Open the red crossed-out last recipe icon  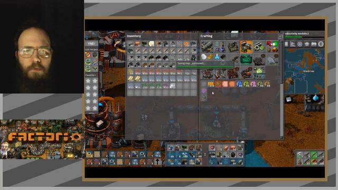point(88,55)
